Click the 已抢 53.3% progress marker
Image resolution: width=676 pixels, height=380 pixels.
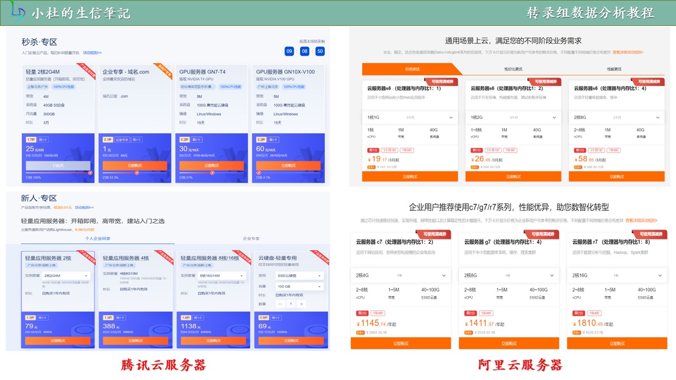click(x=137, y=172)
